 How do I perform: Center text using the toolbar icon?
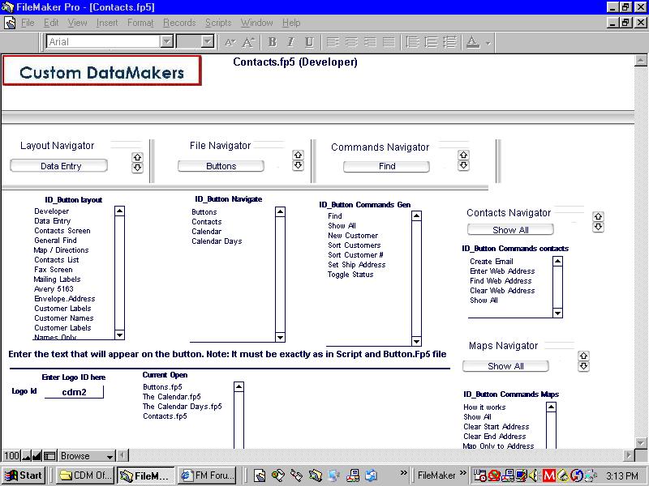coord(351,42)
